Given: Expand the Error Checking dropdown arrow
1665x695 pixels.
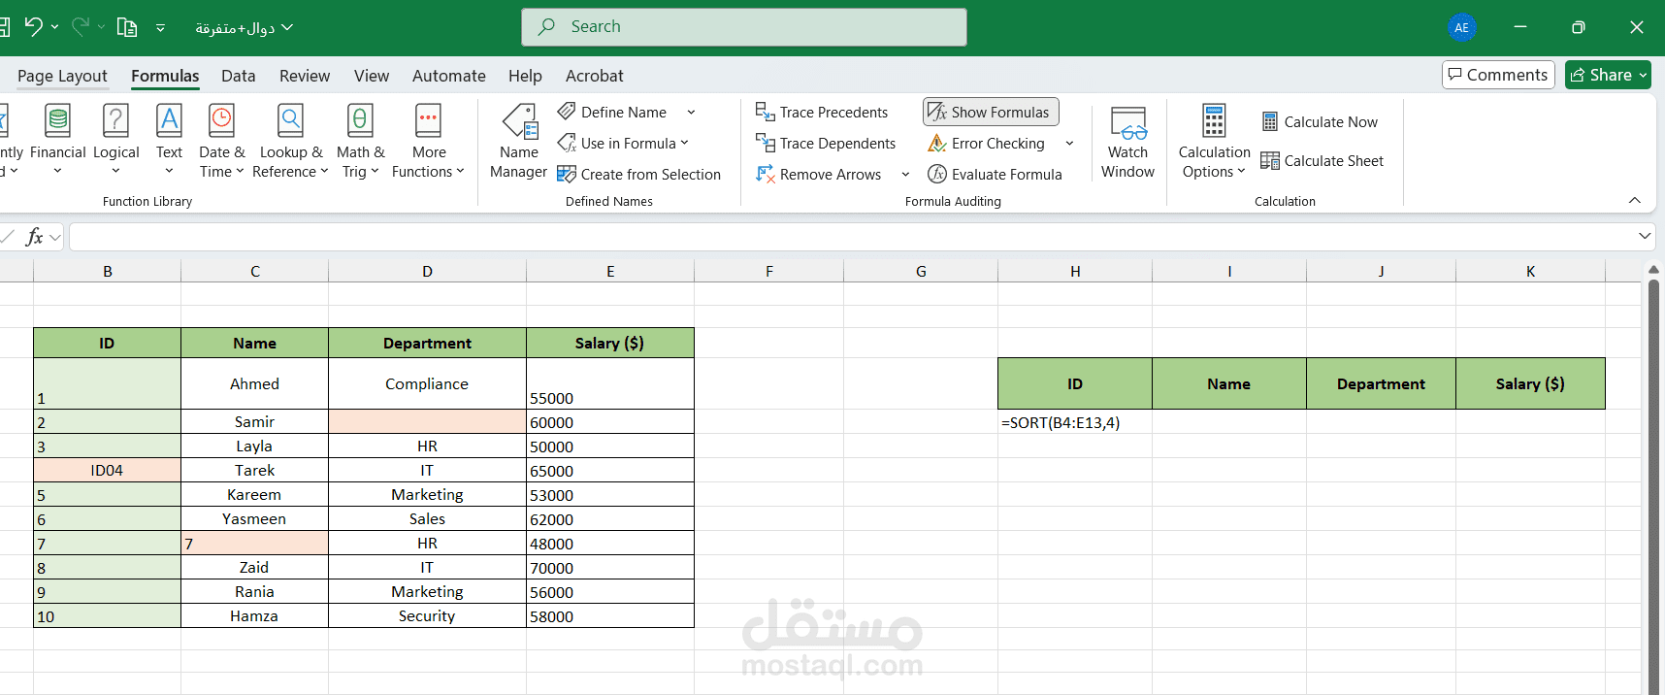Looking at the screenshot, I should pos(1069,144).
